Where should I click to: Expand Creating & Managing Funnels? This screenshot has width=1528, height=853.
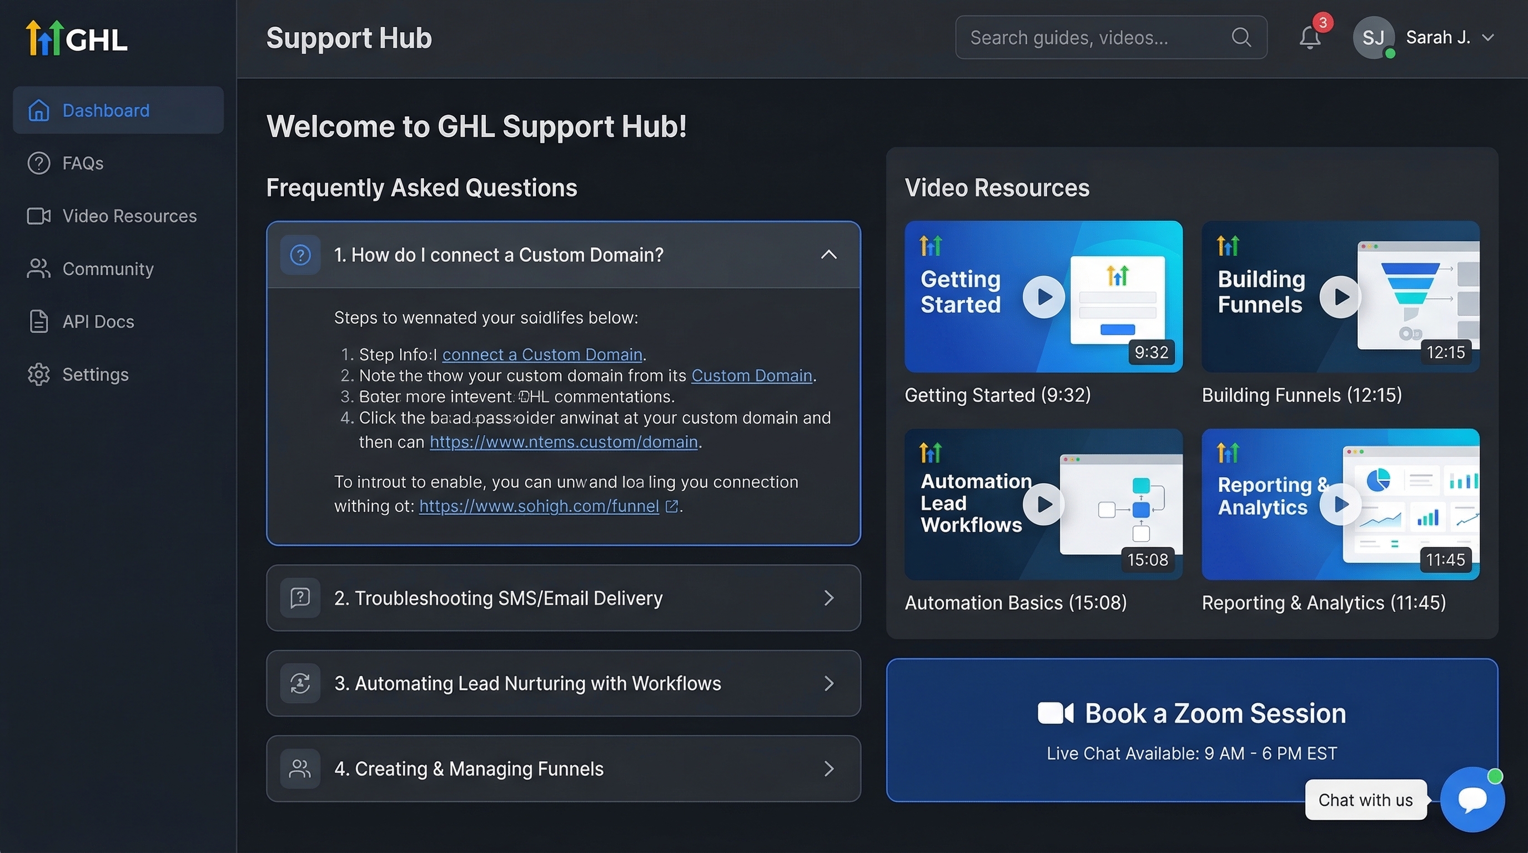click(563, 769)
